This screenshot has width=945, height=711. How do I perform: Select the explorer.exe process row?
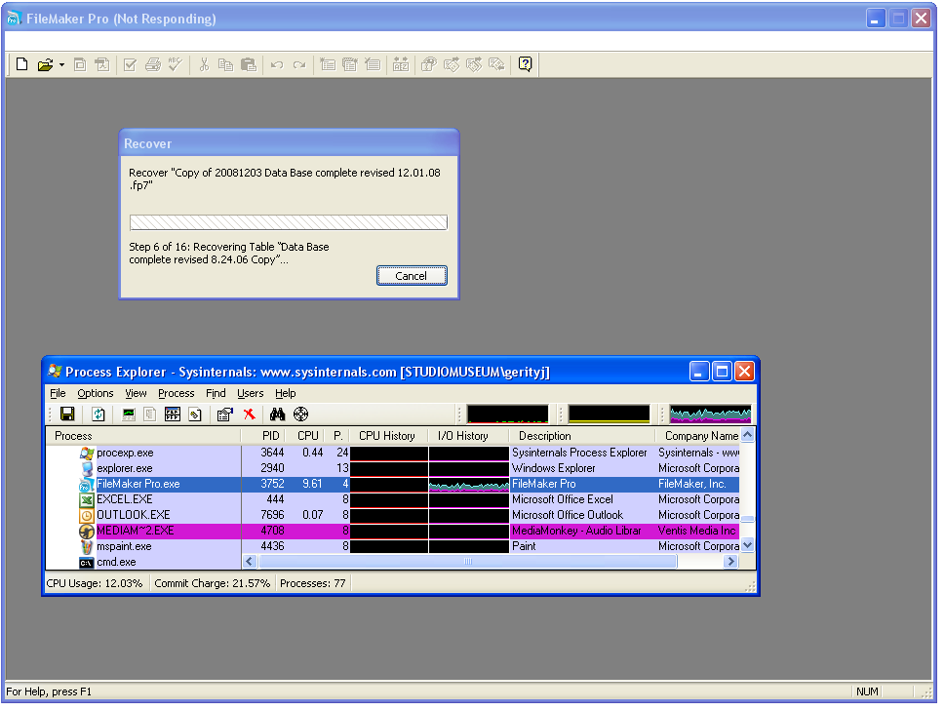coord(393,468)
